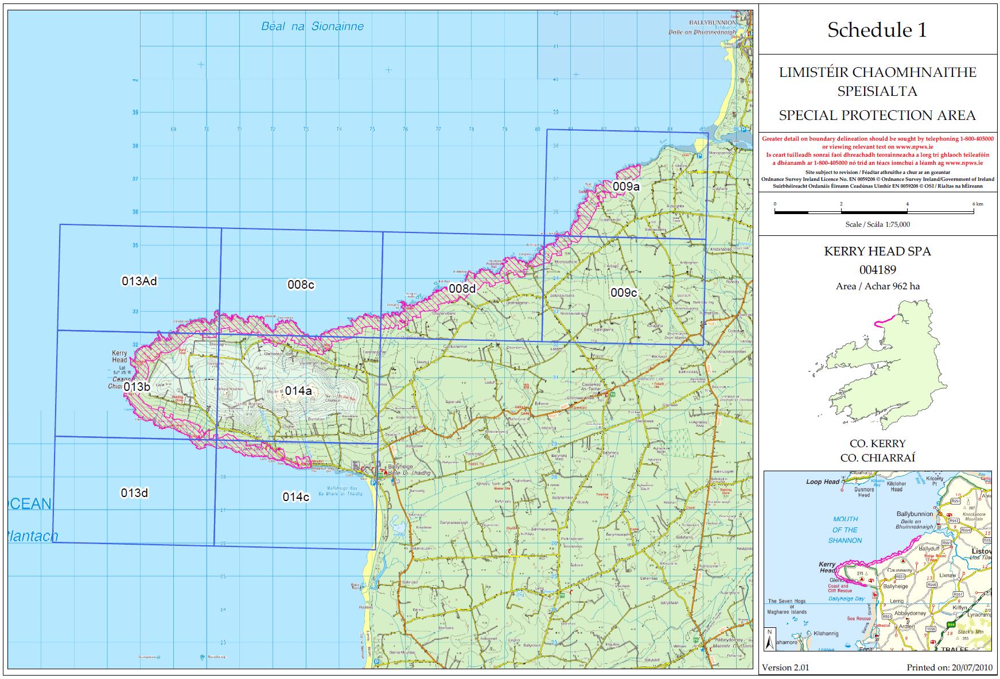Click the County Kerry outline thumbnail
The height and width of the screenshot is (679, 1000).
tap(880, 365)
